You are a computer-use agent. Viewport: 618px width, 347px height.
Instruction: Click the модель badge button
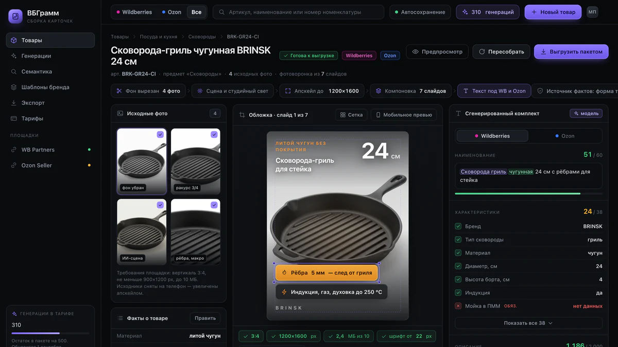click(x=586, y=113)
